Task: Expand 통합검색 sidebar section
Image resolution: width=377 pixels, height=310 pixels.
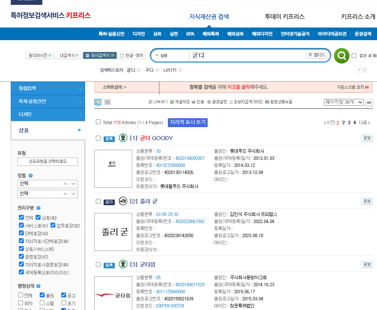Action: tap(48, 88)
